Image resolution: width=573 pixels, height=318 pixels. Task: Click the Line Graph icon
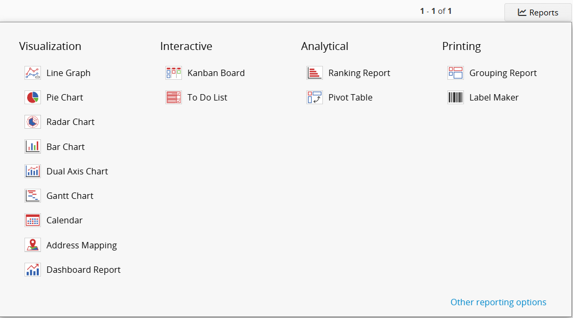pyautogui.click(x=32, y=73)
